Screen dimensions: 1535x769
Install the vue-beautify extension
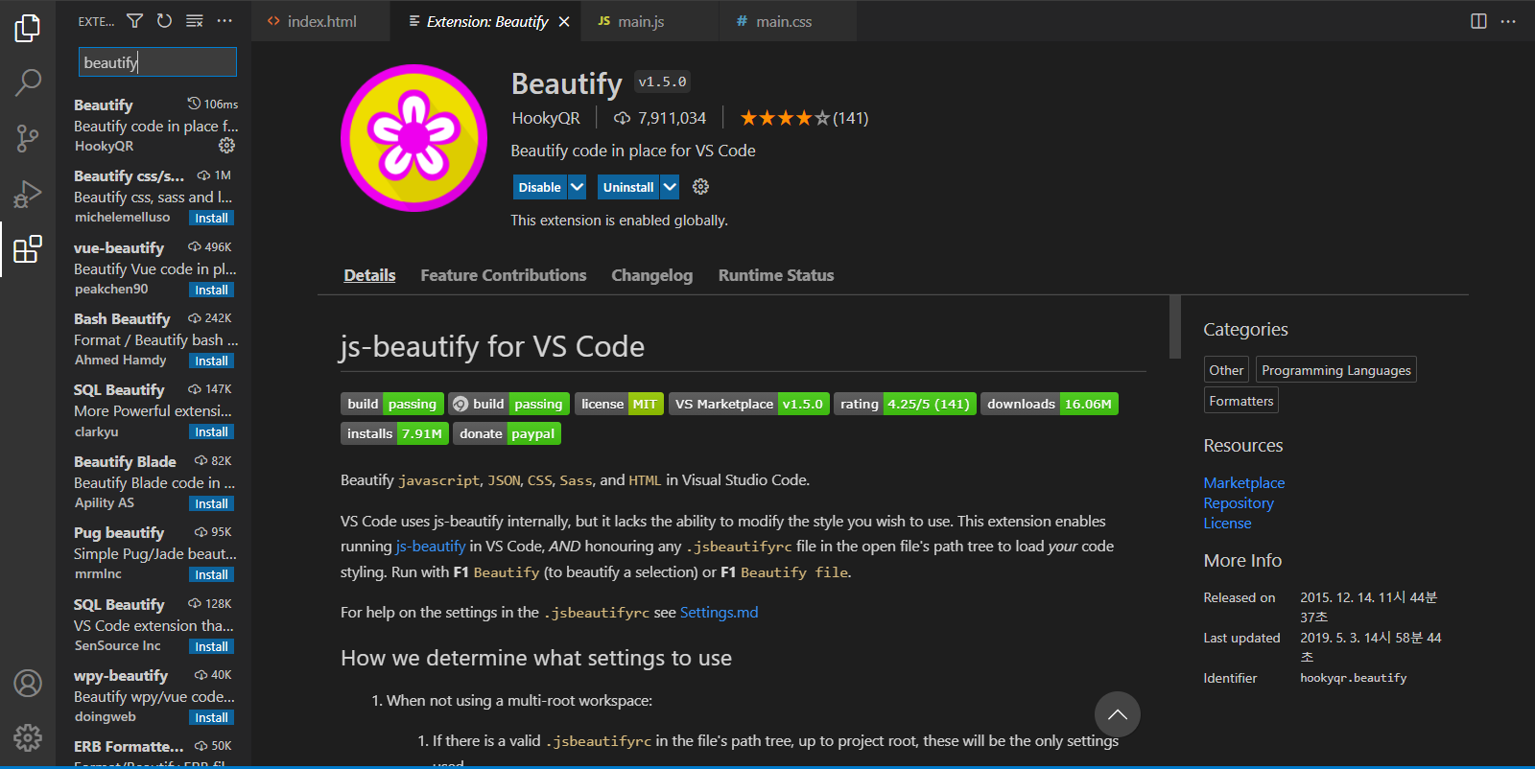(x=211, y=290)
